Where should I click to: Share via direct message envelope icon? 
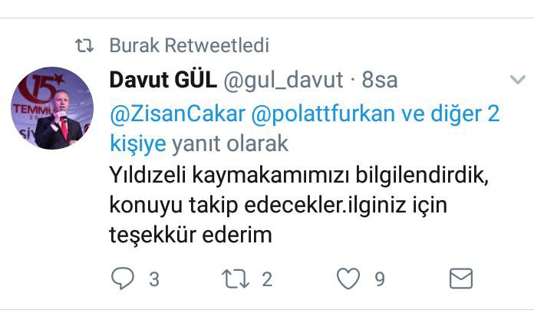(x=461, y=278)
